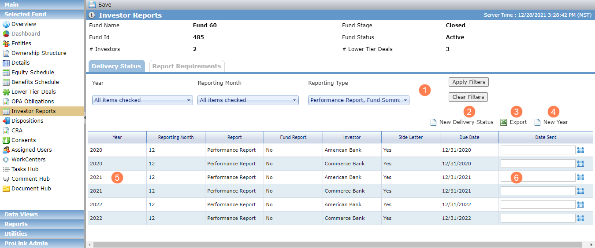The image size is (595, 248).
Task: Click the Entities people icon
Action: (x=6, y=44)
